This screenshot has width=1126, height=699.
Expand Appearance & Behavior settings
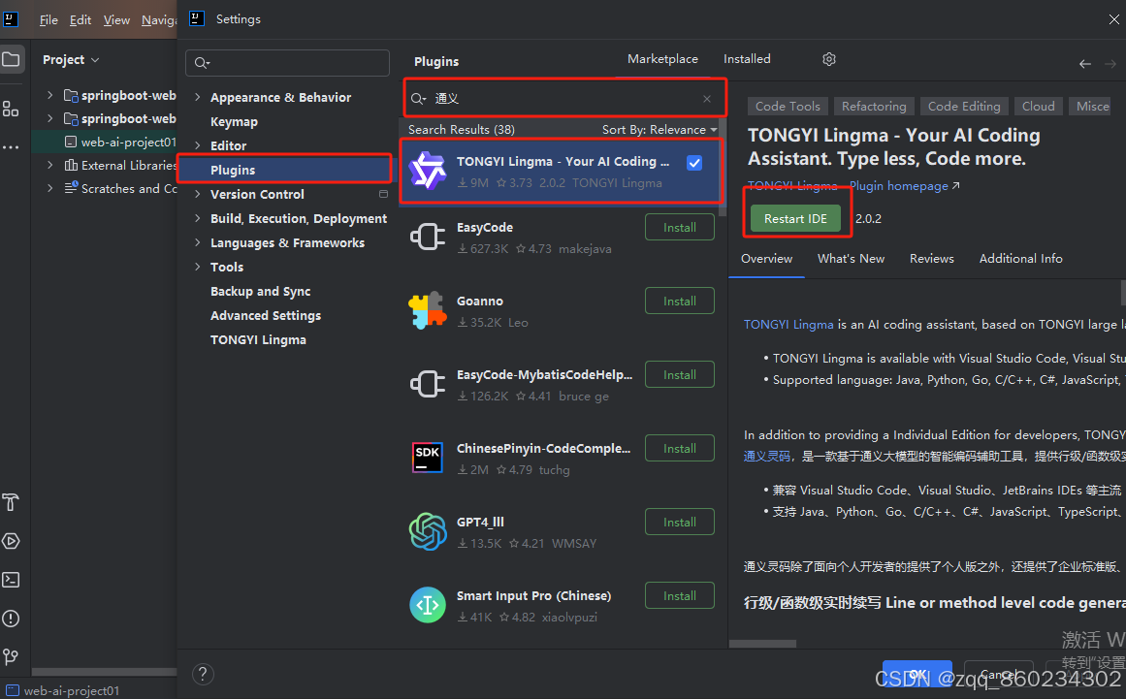197,97
